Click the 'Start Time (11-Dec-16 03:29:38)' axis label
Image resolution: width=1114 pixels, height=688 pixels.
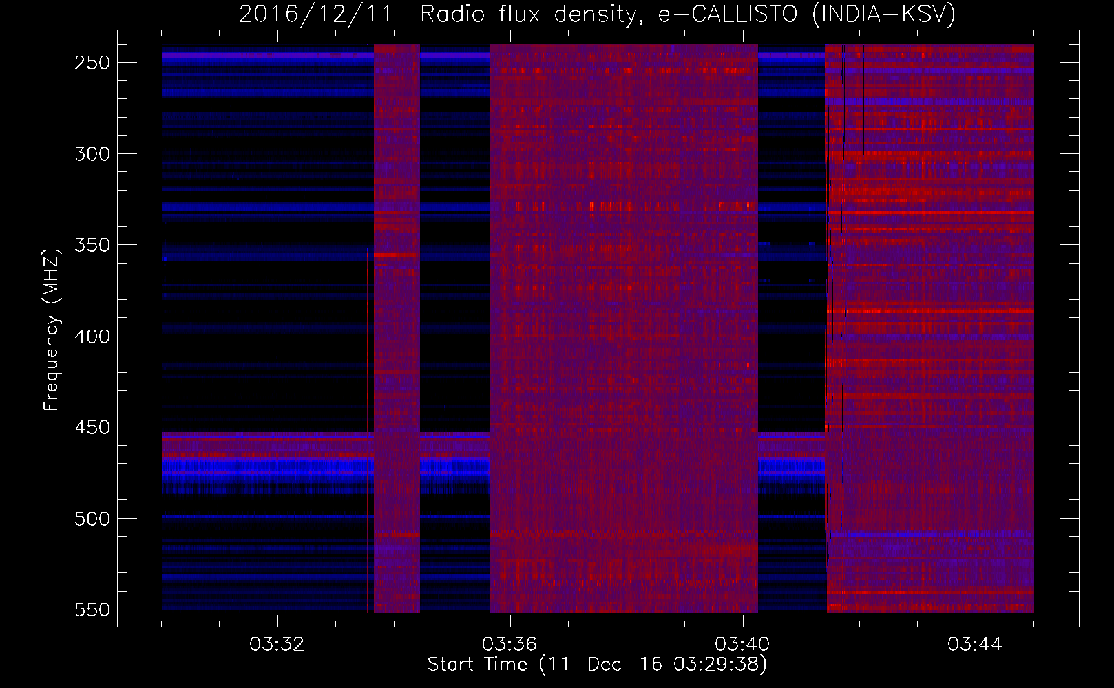tap(597, 665)
